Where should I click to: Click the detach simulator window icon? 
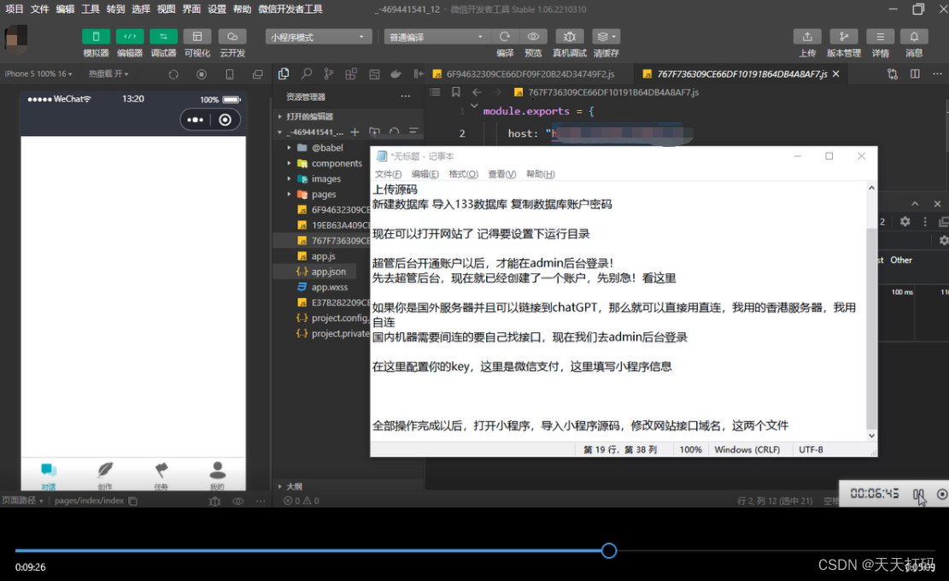click(x=258, y=74)
